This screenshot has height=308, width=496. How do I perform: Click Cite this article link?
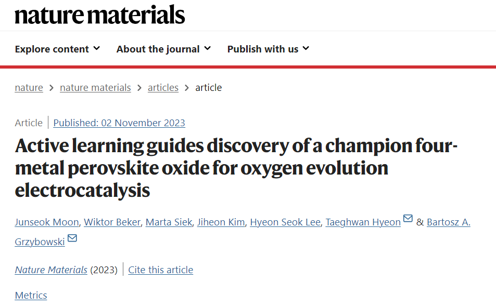tap(161, 270)
